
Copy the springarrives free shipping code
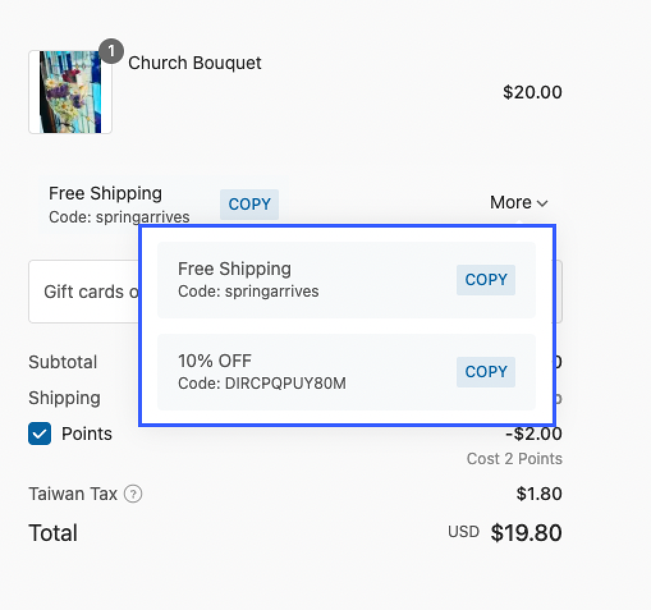point(485,279)
